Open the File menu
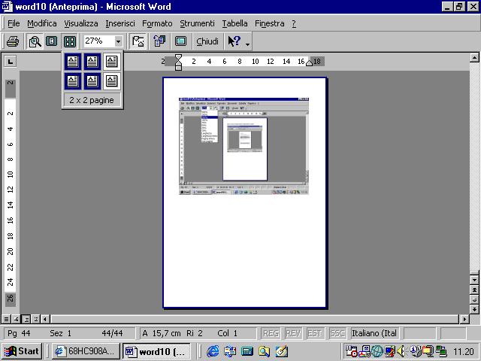481x361 pixels. [x=14, y=23]
